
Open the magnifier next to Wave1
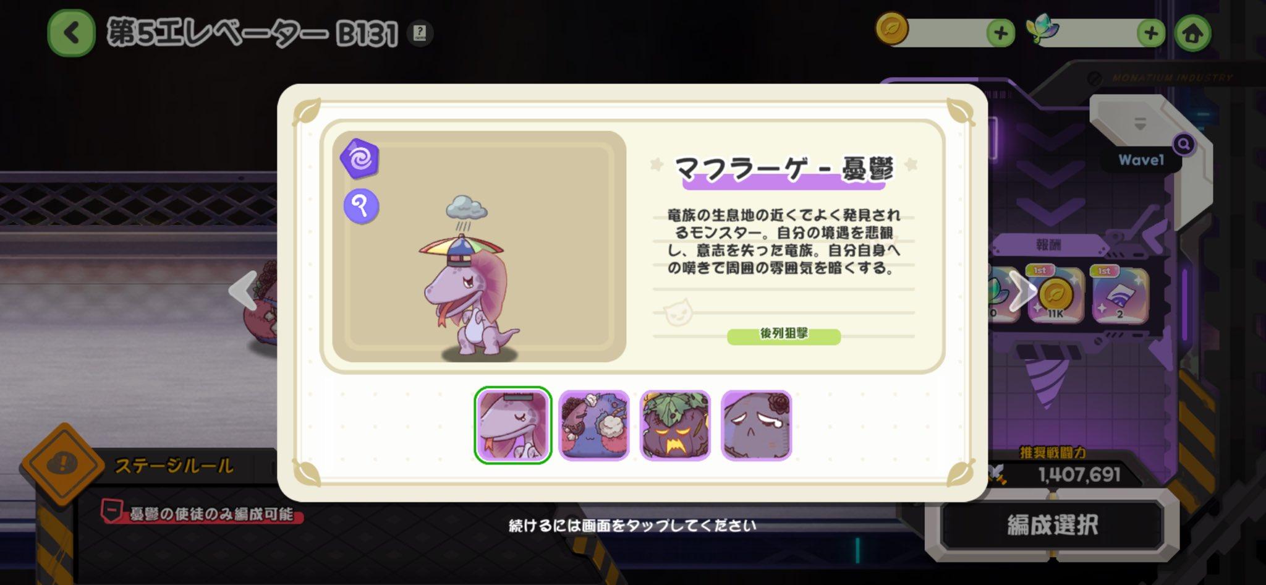(x=1184, y=145)
